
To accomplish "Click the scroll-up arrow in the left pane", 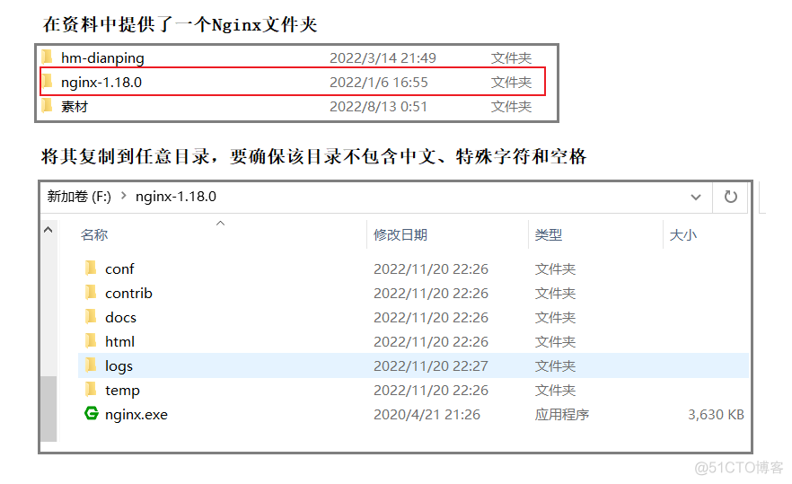I will [x=48, y=230].
